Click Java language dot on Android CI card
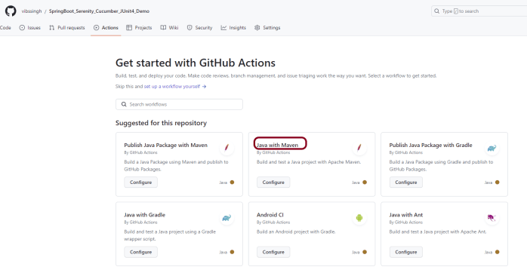This screenshot has width=527, height=273. 365,252
